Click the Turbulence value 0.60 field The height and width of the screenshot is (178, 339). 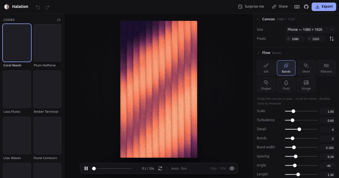coord(328,121)
